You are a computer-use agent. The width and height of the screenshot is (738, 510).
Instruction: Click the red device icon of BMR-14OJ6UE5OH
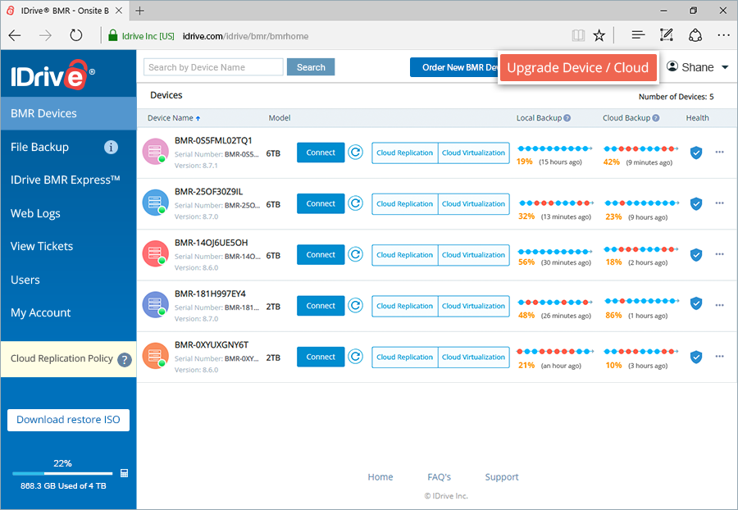point(155,253)
